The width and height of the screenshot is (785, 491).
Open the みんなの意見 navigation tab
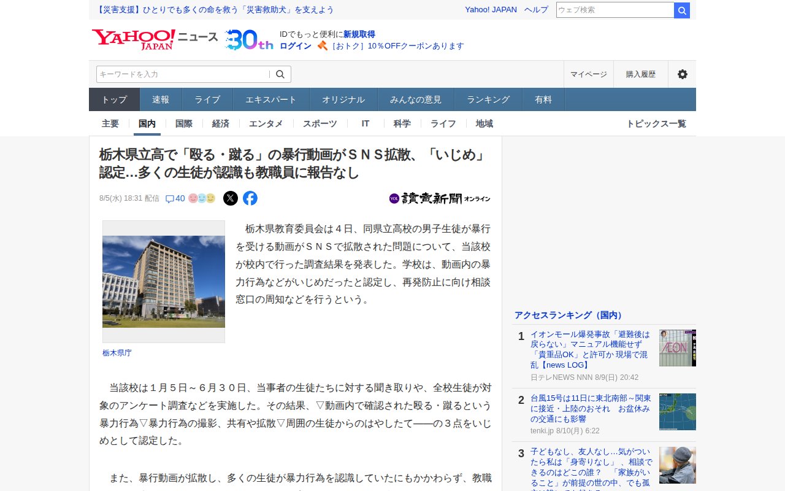[416, 99]
